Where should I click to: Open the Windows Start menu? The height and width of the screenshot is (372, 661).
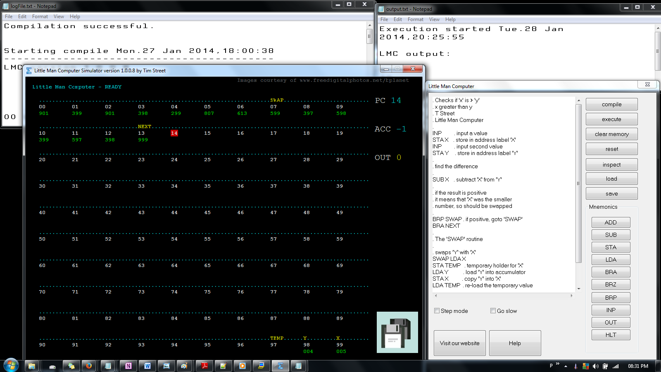(x=11, y=365)
